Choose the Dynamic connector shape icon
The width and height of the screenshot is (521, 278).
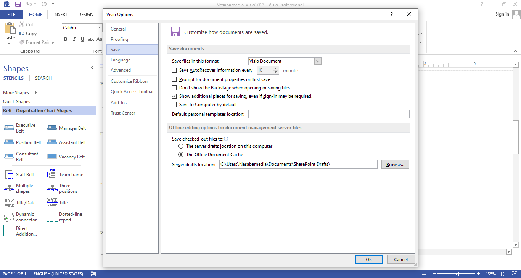(x=9, y=217)
